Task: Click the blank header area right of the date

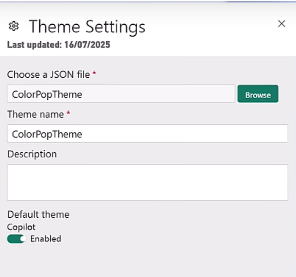Action: 202,45
